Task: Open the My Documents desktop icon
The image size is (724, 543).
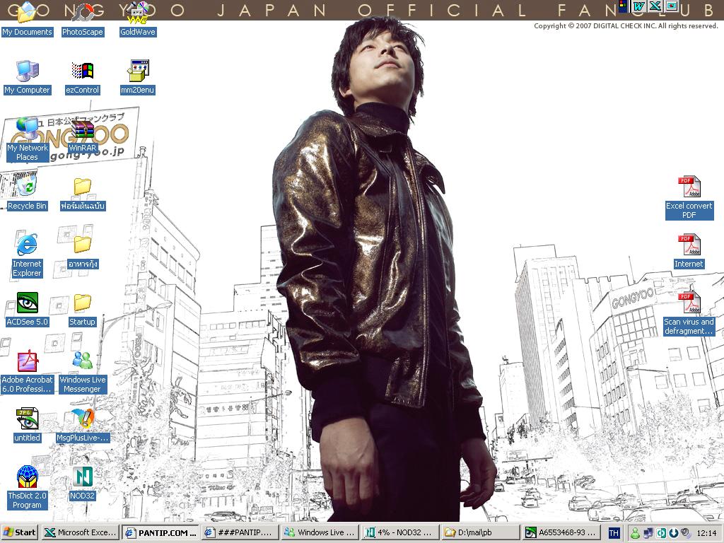Action: click(x=27, y=21)
